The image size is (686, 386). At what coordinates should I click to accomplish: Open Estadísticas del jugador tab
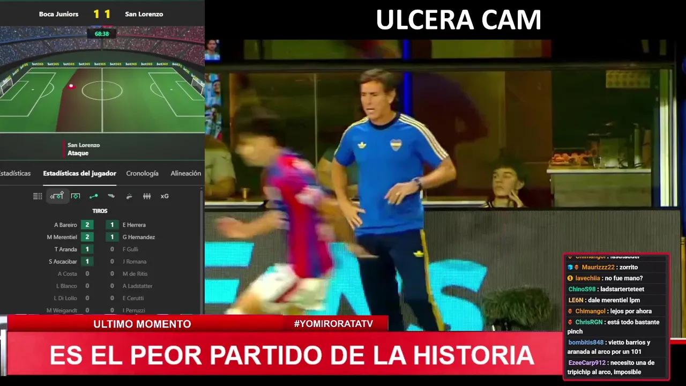pyautogui.click(x=79, y=173)
